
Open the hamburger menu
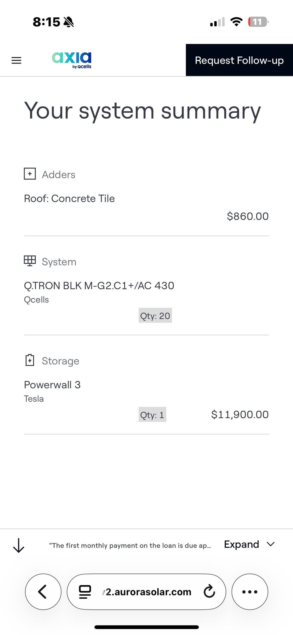click(x=16, y=60)
